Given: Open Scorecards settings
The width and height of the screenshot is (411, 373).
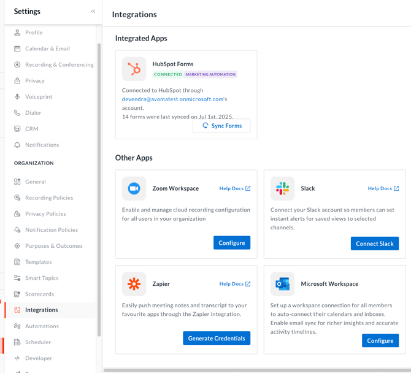Looking at the screenshot, I should point(40,294).
